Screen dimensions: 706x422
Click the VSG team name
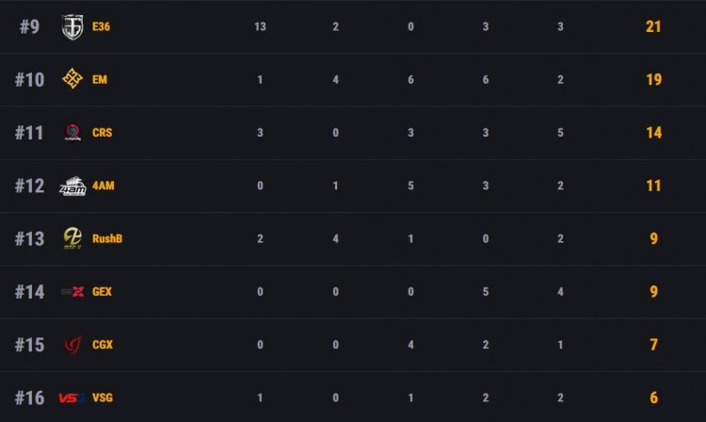pyautogui.click(x=103, y=398)
